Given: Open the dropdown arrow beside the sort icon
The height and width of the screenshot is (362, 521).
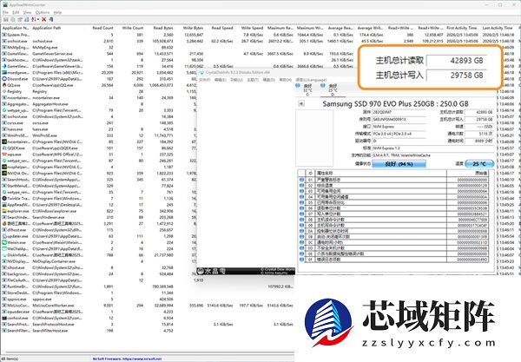Looking at the screenshot, I should tap(38, 20).
